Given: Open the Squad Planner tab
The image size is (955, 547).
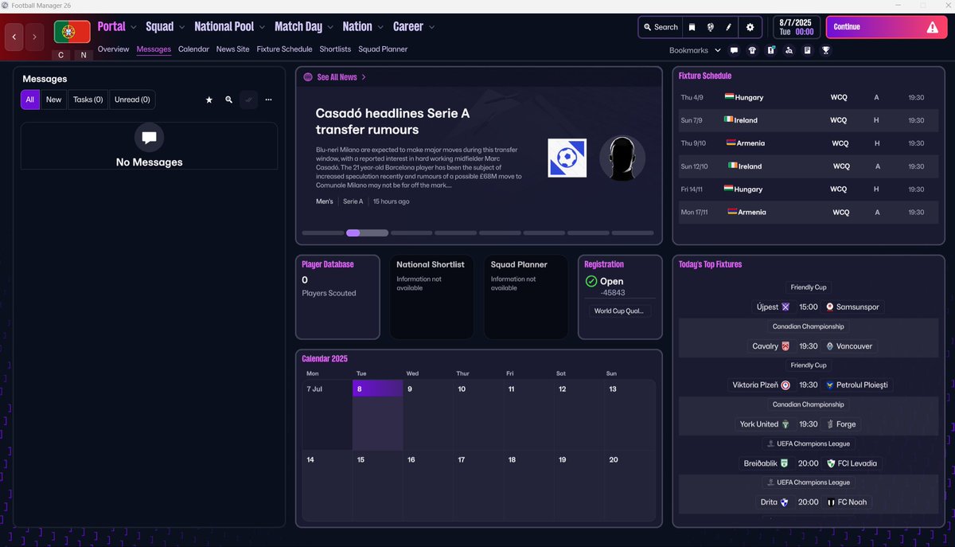Looking at the screenshot, I should pos(383,49).
